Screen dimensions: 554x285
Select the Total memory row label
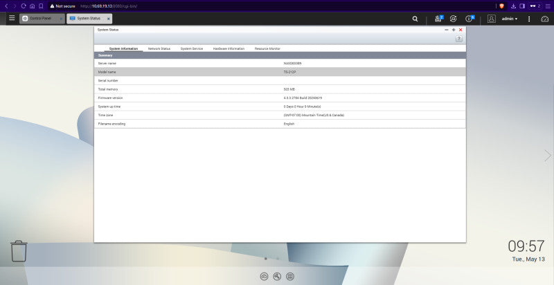click(108, 89)
